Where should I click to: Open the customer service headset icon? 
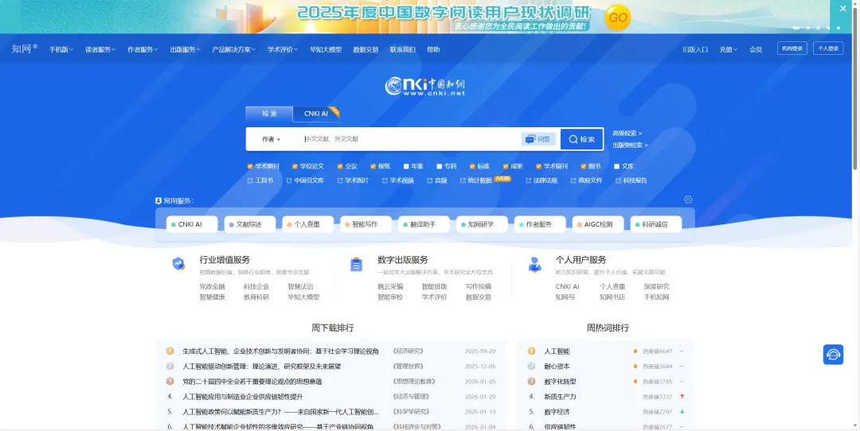833,355
